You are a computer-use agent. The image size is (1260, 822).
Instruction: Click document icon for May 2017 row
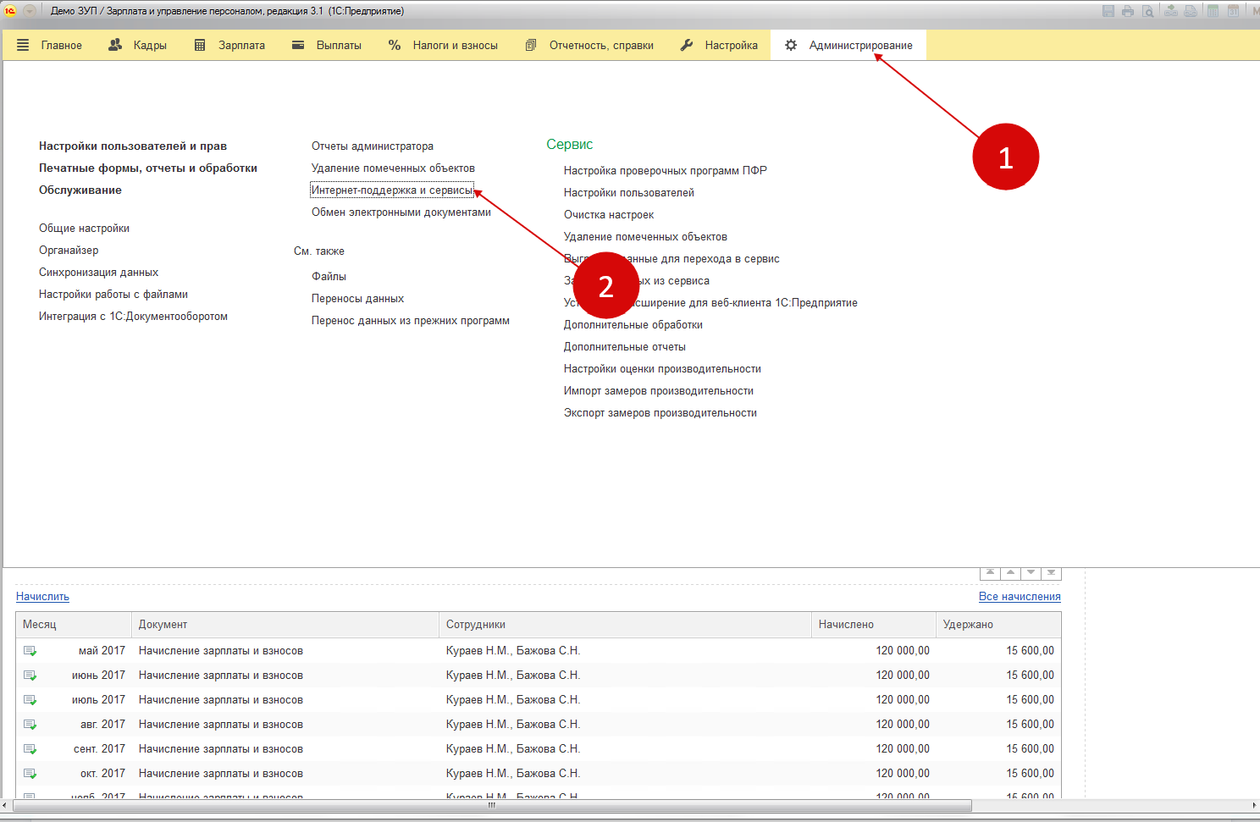tap(30, 651)
